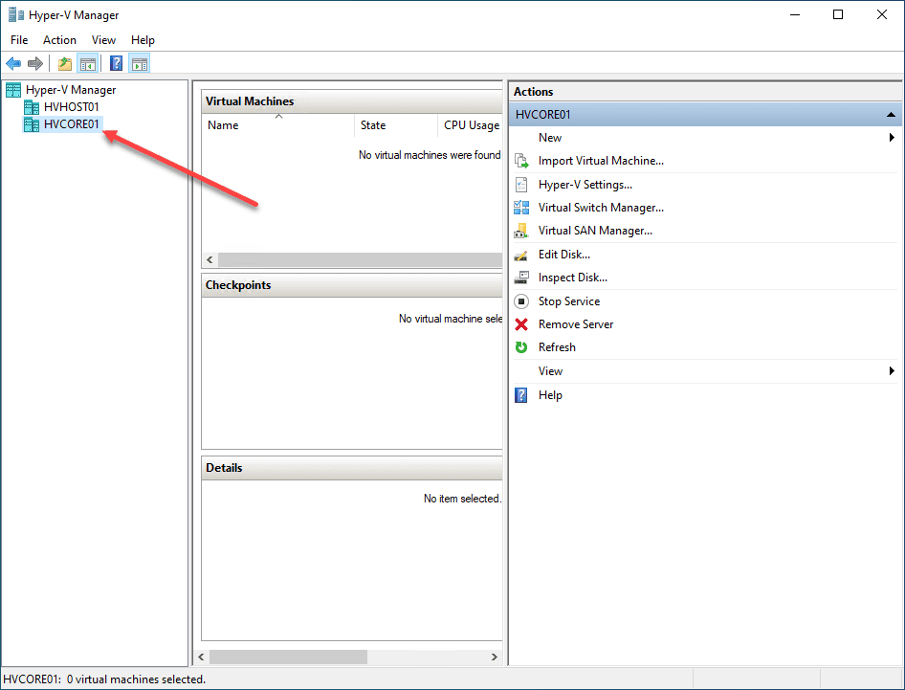
Task: Open the Action menu
Action: pyautogui.click(x=59, y=40)
